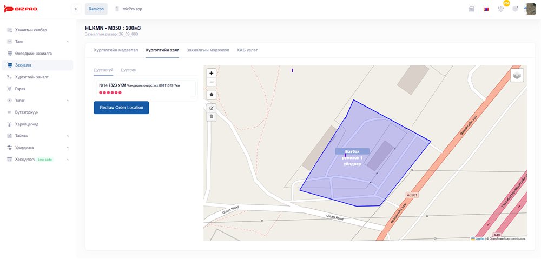Switch to Захиалгын мэдээлэл tab
541x259 pixels.
[208, 50]
